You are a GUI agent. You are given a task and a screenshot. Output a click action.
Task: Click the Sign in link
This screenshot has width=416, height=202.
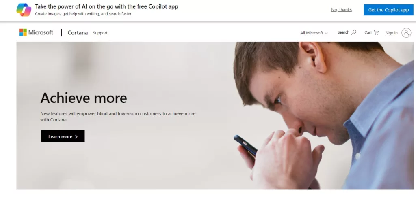(x=391, y=33)
